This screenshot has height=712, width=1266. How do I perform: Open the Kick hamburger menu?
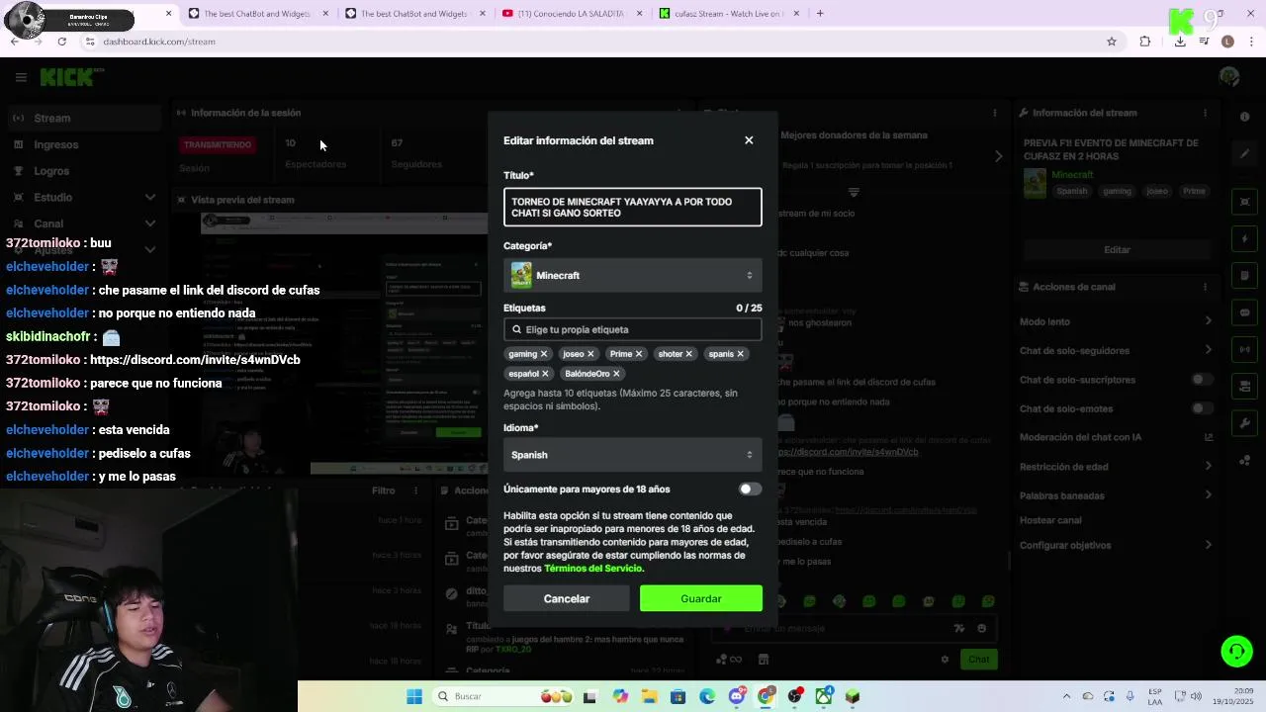coord(21,76)
